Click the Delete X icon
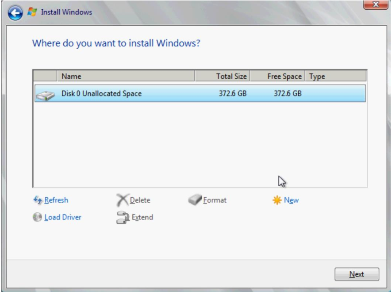This screenshot has width=392, height=292. [123, 200]
